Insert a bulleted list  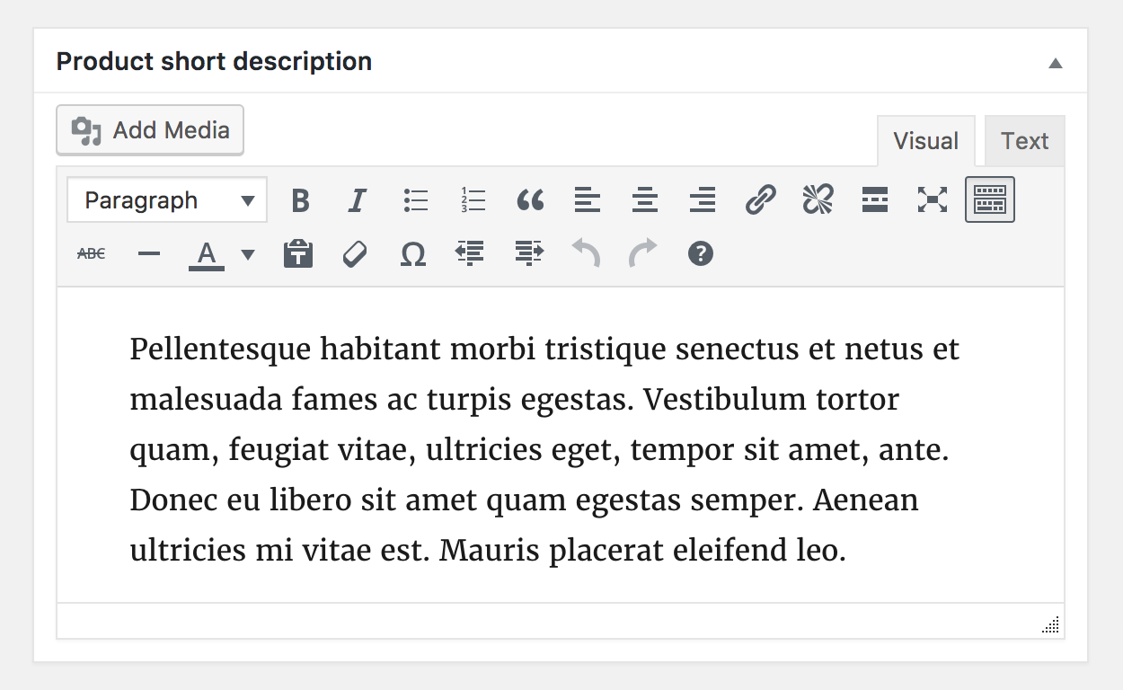[x=415, y=199]
